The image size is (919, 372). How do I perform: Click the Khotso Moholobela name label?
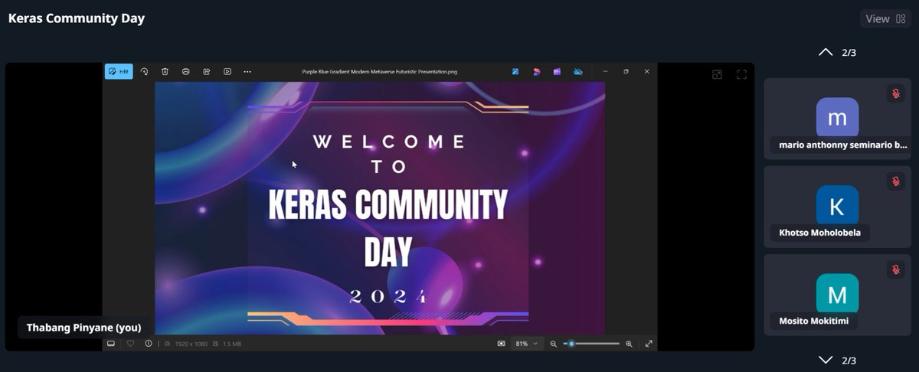(820, 233)
